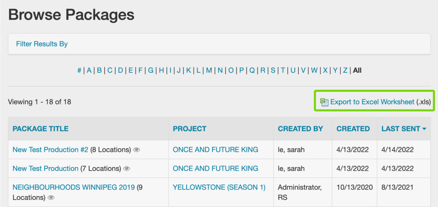The height and width of the screenshot is (207, 438).
Task: Open the New Test Production #2 package
Action: 50,150
